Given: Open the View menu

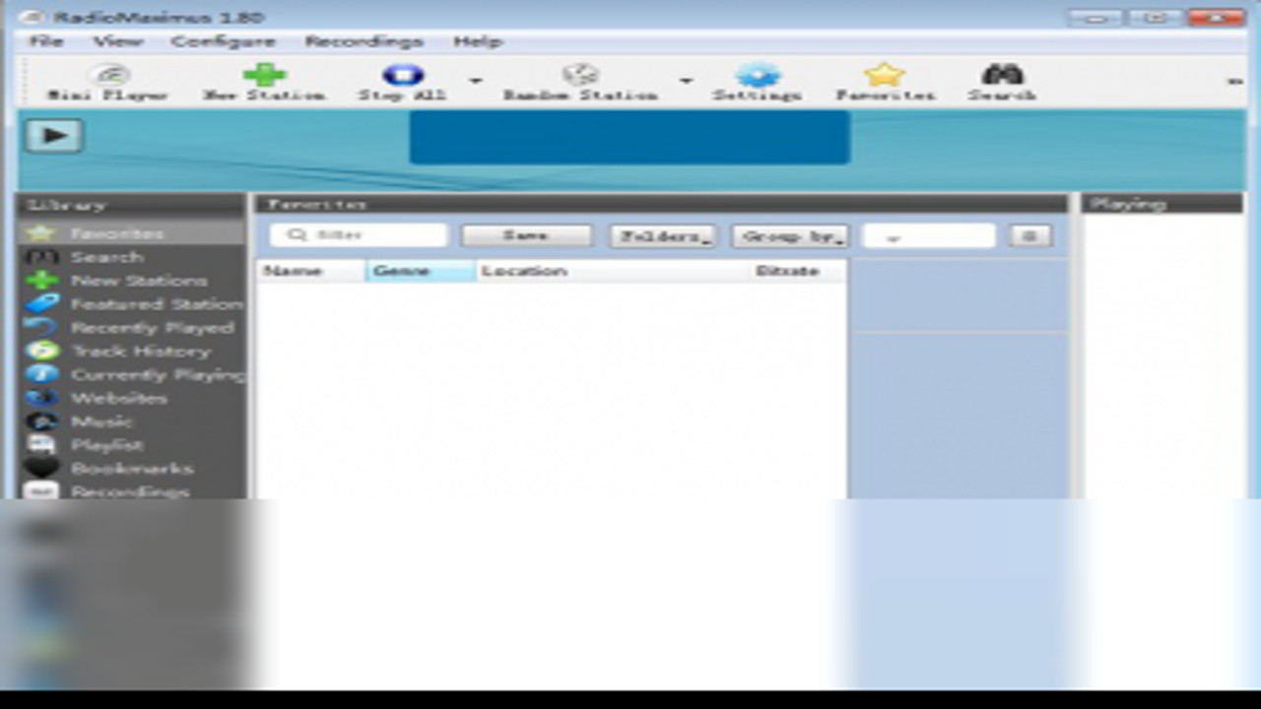Looking at the screenshot, I should (118, 41).
